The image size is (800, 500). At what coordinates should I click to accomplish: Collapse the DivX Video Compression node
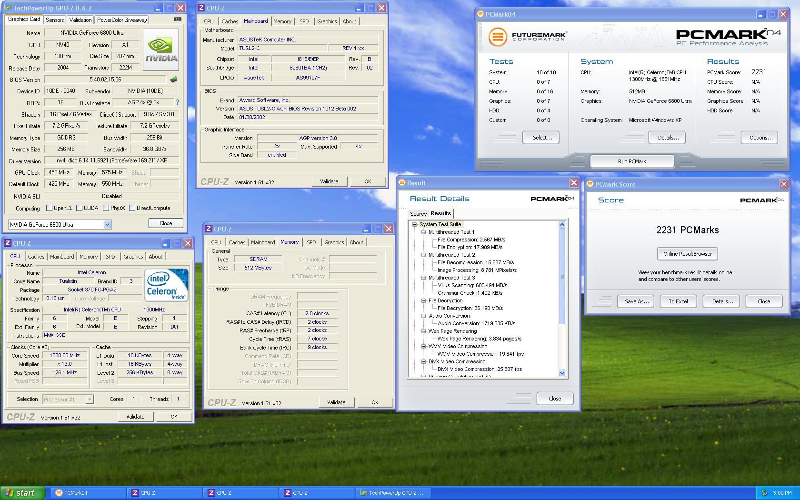[423, 361]
